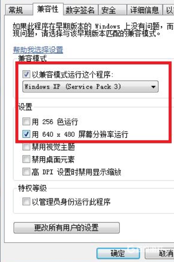Enable 高 DPI 设置时禁用显示缩放 checkbox
The height and width of the screenshot is (262, 174).
[26, 172]
